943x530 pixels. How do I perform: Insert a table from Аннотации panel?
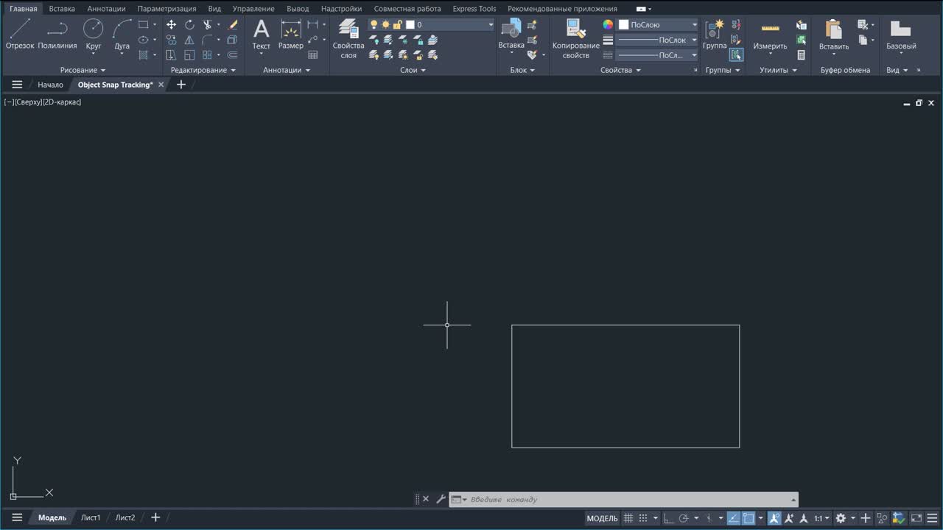pyautogui.click(x=313, y=55)
